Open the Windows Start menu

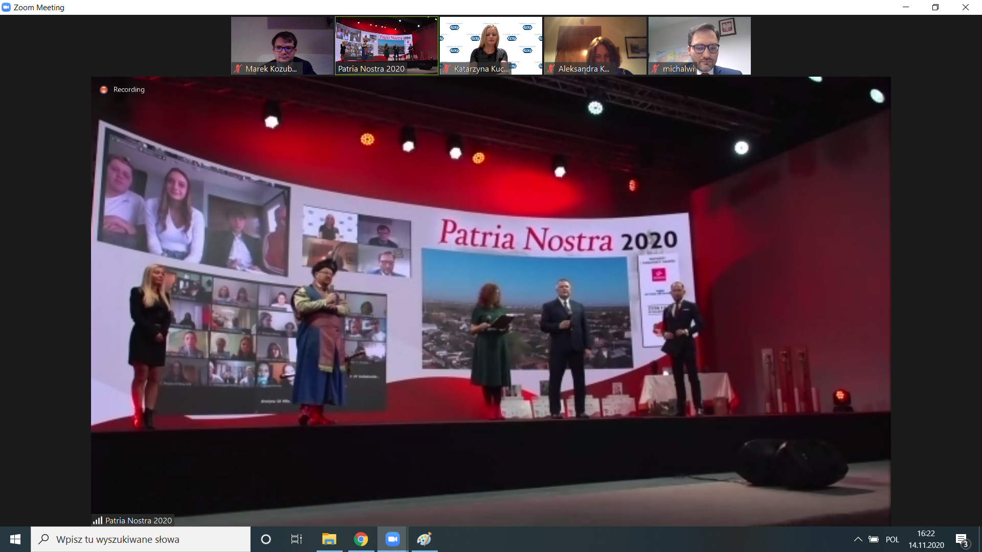point(15,539)
